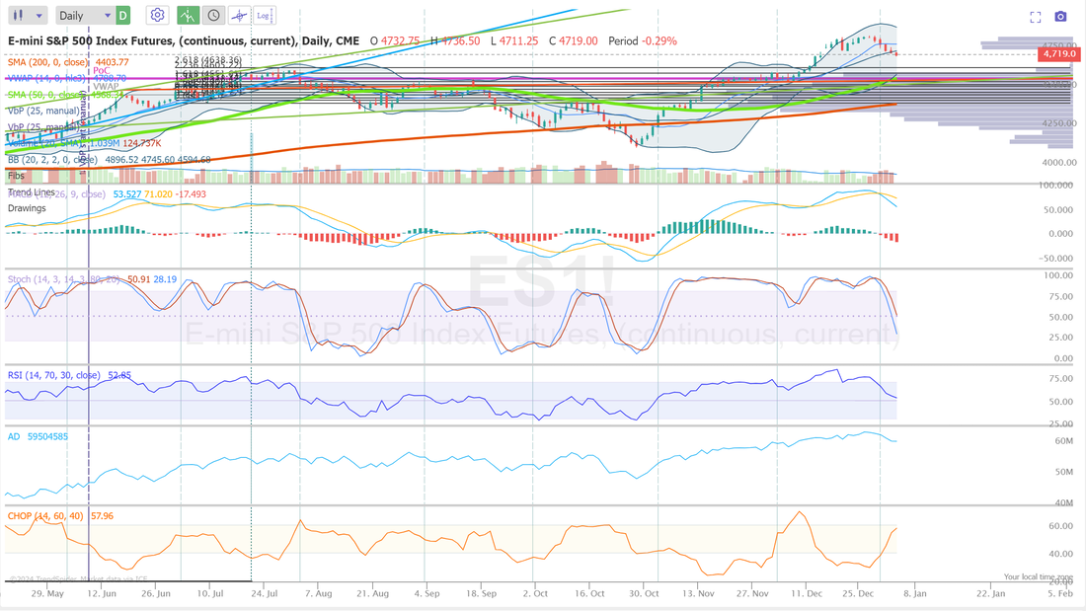Image resolution: width=1086 pixels, height=611 pixels.
Task: Click the 25. Dec date label
Action: click(858, 593)
